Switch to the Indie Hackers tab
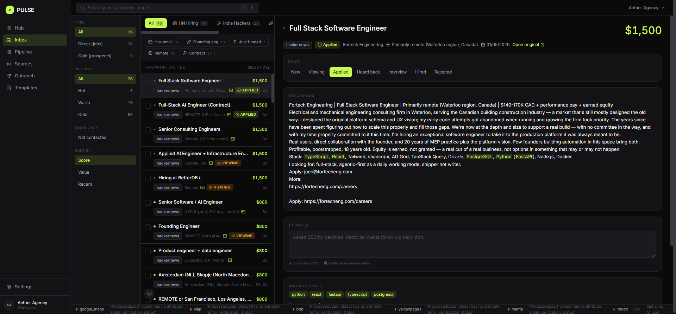Viewport: 676px width, 314px height. (x=238, y=23)
